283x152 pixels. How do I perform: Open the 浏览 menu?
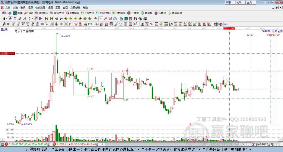pyautogui.click(x=15, y=7)
